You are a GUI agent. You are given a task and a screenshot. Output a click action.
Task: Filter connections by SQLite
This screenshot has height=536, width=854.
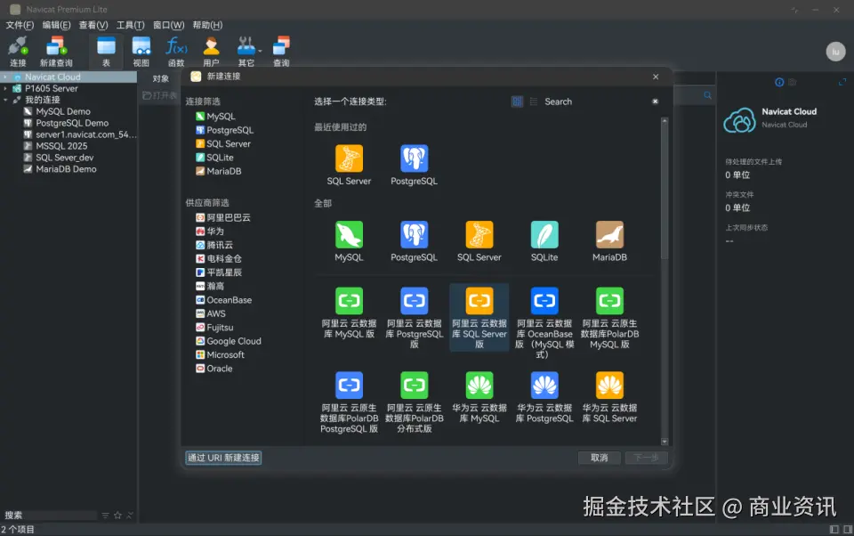[214, 157]
